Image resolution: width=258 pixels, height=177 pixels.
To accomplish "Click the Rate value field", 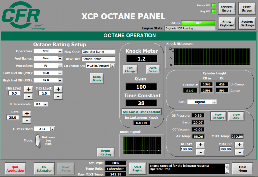I will click(x=13, y=118).
